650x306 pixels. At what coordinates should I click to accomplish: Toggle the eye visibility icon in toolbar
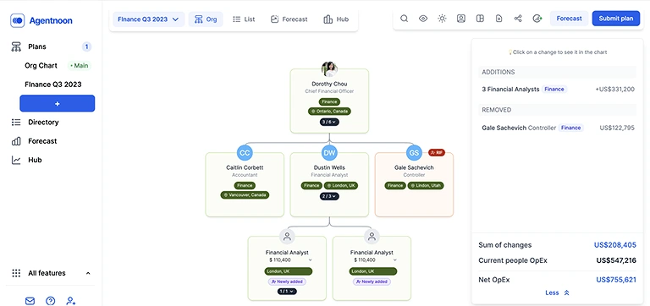pyautogui.click(x=423, y=19)
